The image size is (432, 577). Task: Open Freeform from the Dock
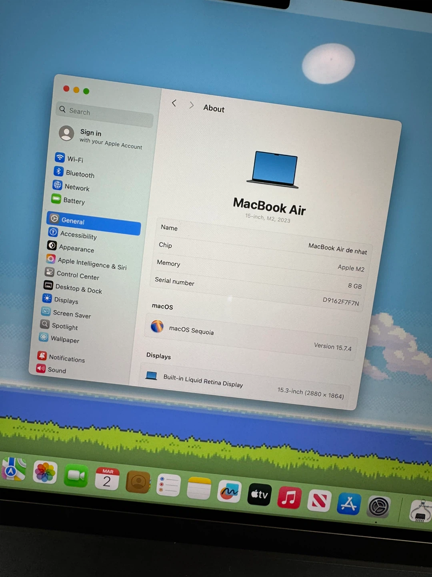click(x=229, y=491)
